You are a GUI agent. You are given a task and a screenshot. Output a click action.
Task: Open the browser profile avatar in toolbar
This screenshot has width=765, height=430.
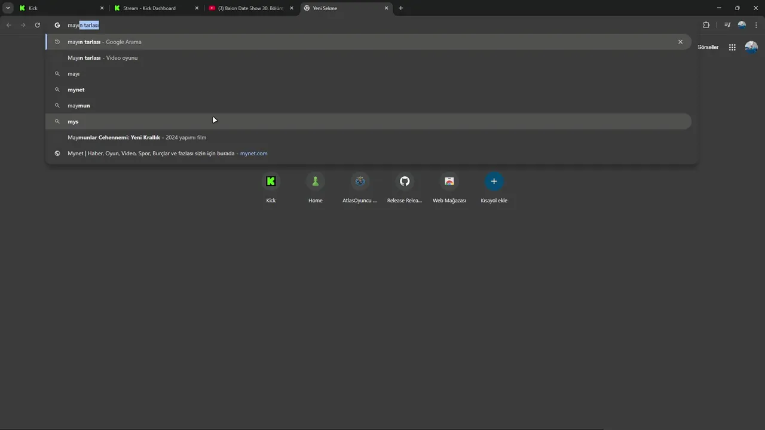(742, 25)
